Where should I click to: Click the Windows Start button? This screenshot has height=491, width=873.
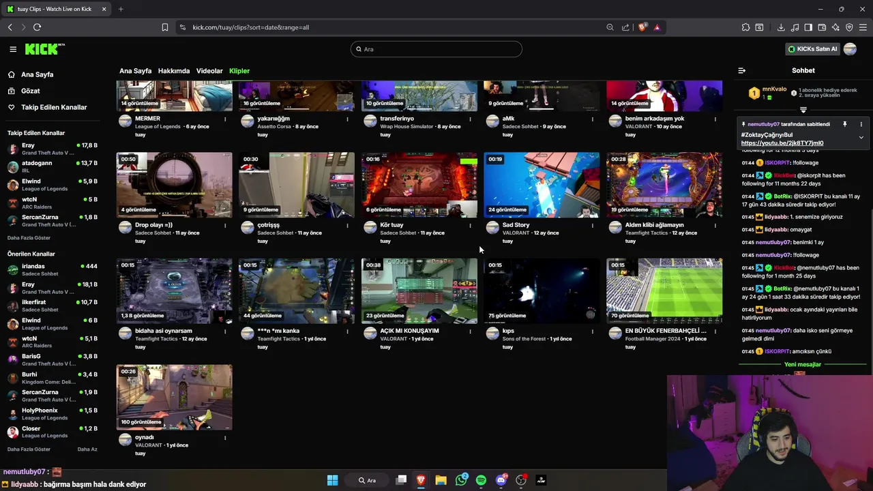pos(332,480)
